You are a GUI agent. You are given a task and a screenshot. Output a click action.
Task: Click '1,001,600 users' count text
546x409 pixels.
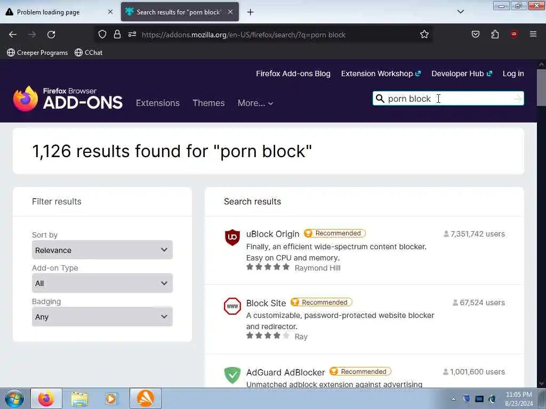pyautogui.click(x=474, y=372)
